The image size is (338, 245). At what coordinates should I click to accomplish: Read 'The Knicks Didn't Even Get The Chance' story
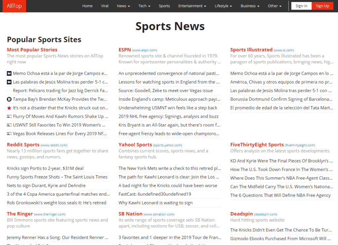(x=281, y=230)
